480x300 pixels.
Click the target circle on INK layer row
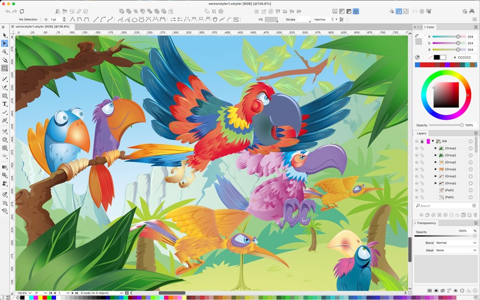(471, 141)
